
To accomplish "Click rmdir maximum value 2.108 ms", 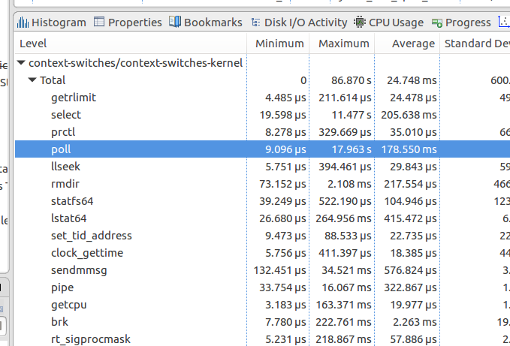I will (x=349, y=184).
